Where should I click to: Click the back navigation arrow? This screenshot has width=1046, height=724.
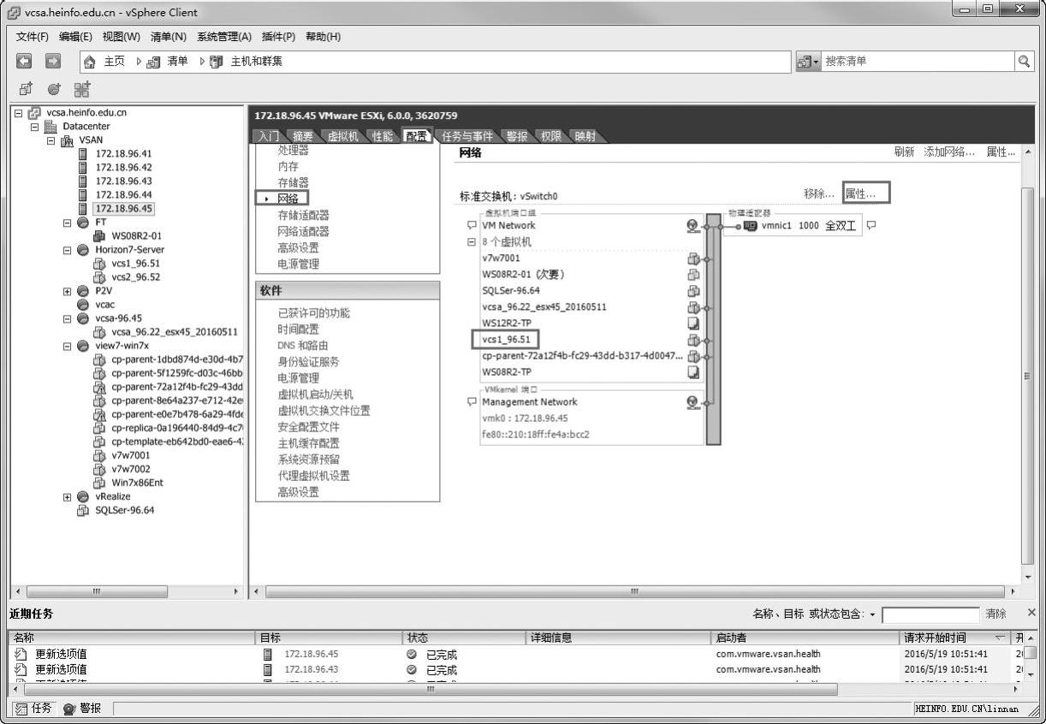[x=25, y=62]
